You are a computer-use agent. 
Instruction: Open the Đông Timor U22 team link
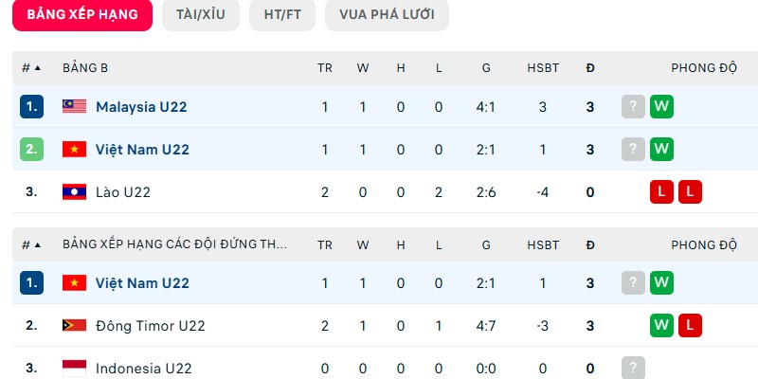[x=150, y=326]
